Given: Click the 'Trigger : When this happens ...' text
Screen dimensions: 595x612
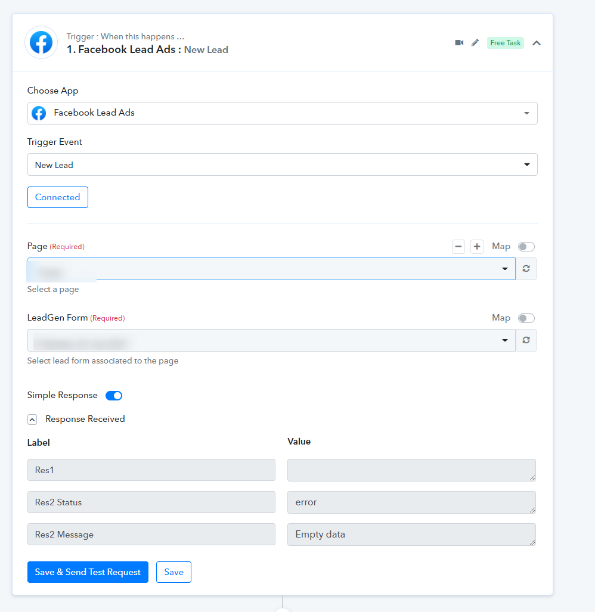Looking at the screenshot, I should [x=125, y=36].
